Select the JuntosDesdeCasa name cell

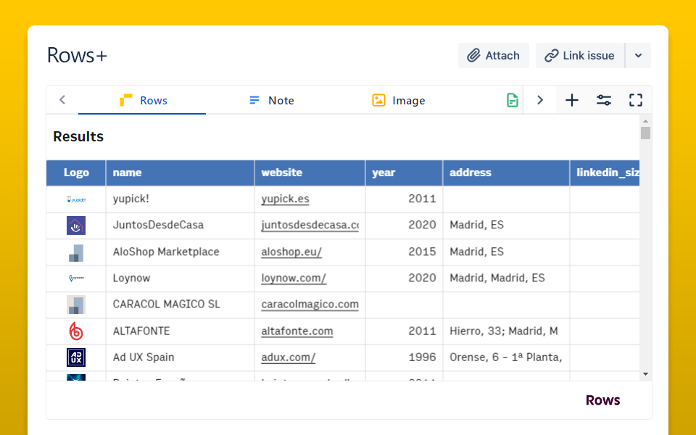point(181,225)
